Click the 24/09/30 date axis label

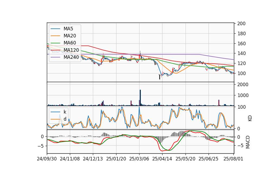47,159
